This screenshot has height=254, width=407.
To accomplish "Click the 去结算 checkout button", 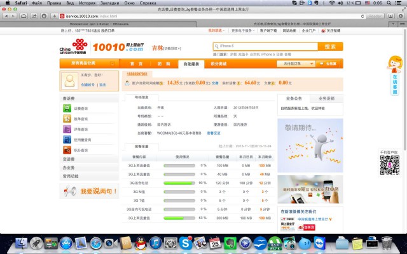I will pyautogui.click(x=329, y=63).
